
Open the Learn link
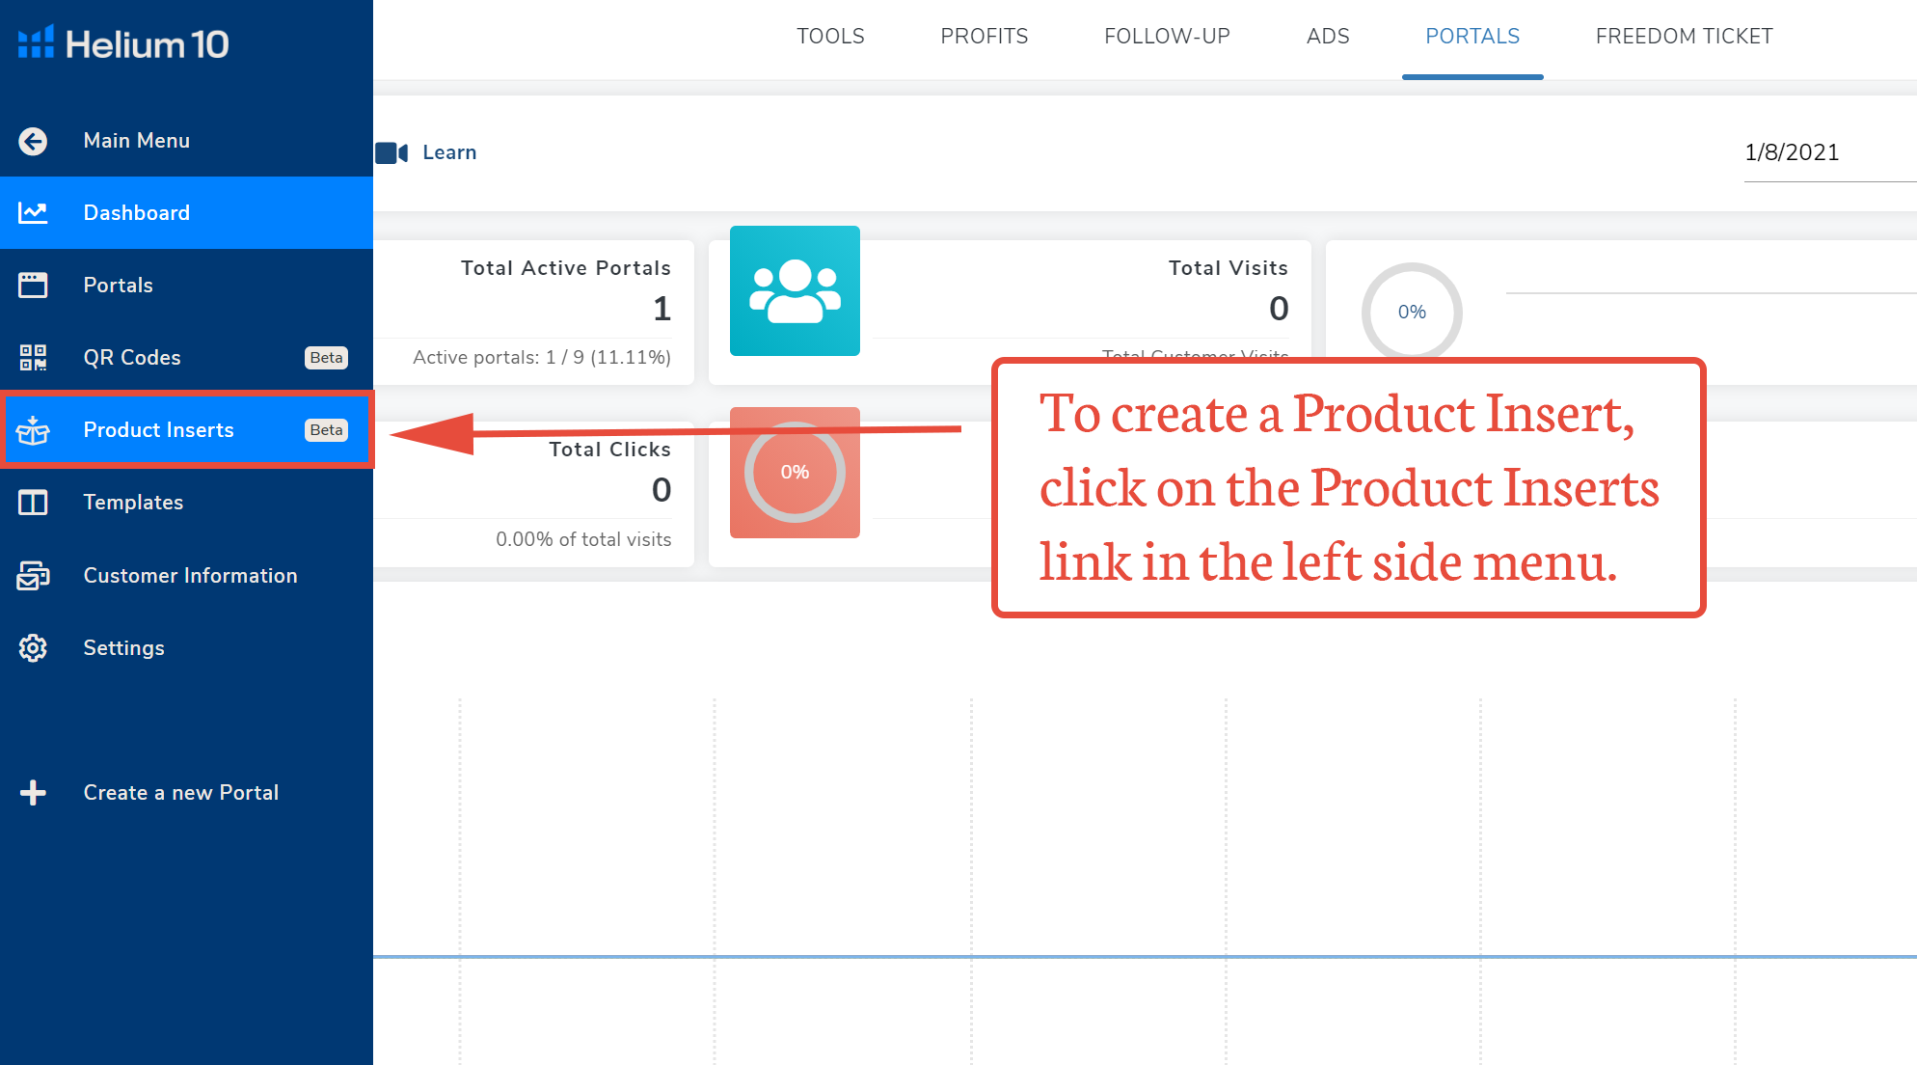click(x=449, y=152)
